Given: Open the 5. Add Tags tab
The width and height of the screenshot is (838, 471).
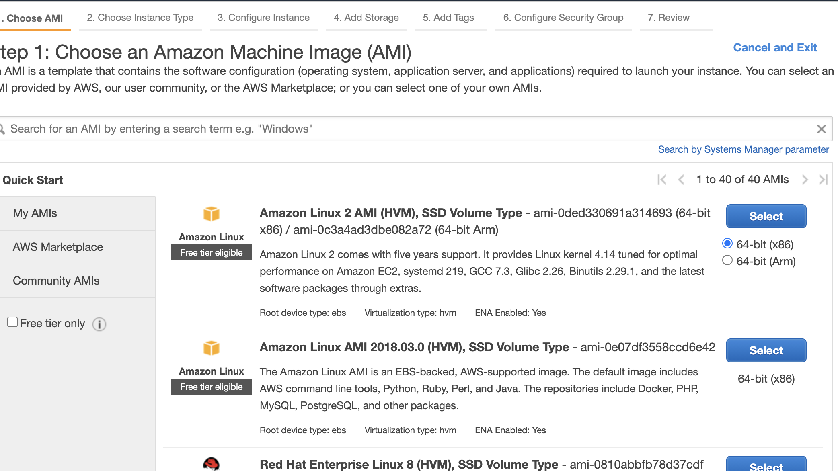Looking at the screenshot, I should pos(448,18).
